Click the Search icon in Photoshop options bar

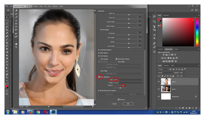pyautogui.click(x=192, y=10)
